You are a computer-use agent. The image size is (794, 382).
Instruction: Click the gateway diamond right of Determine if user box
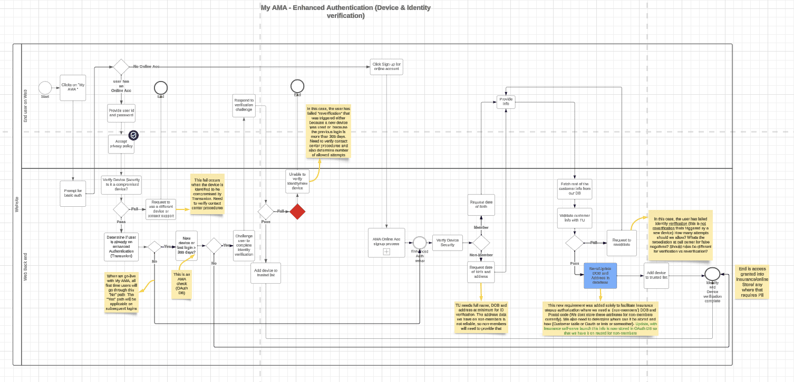154,246
